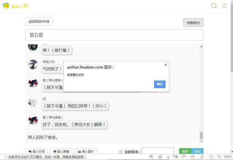Screen dimensions: 233x160
Task: Click 插入对话 button
Action: click(36, 151)
